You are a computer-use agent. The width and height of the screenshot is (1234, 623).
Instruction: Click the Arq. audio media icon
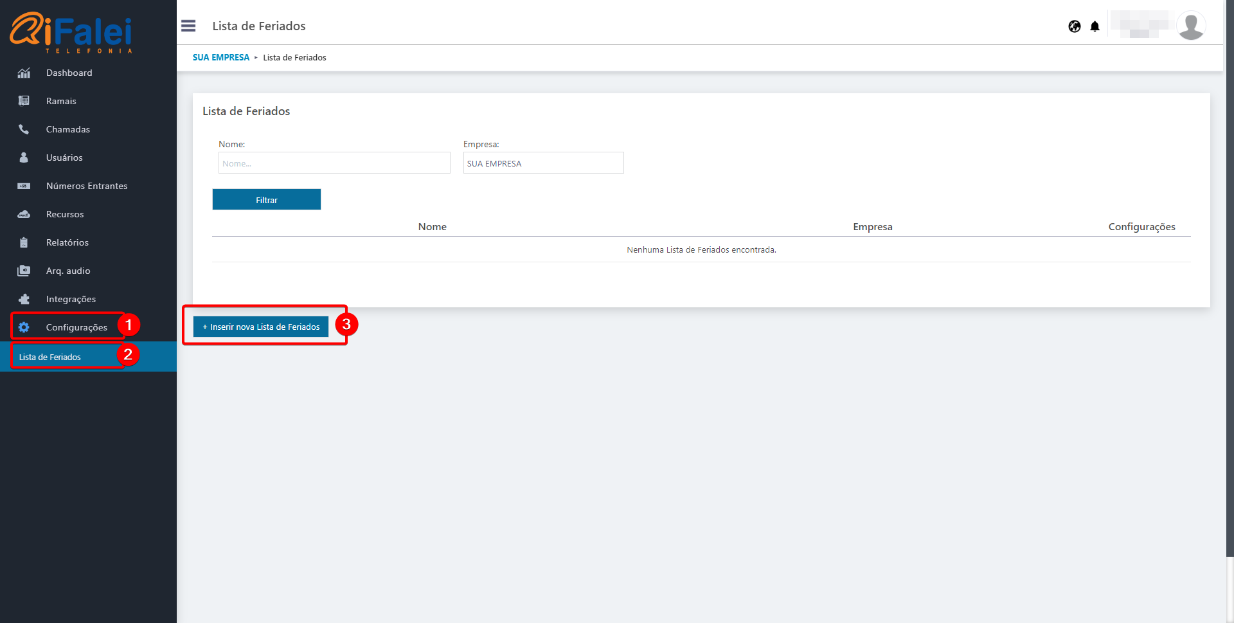click(x=24, y=271)
